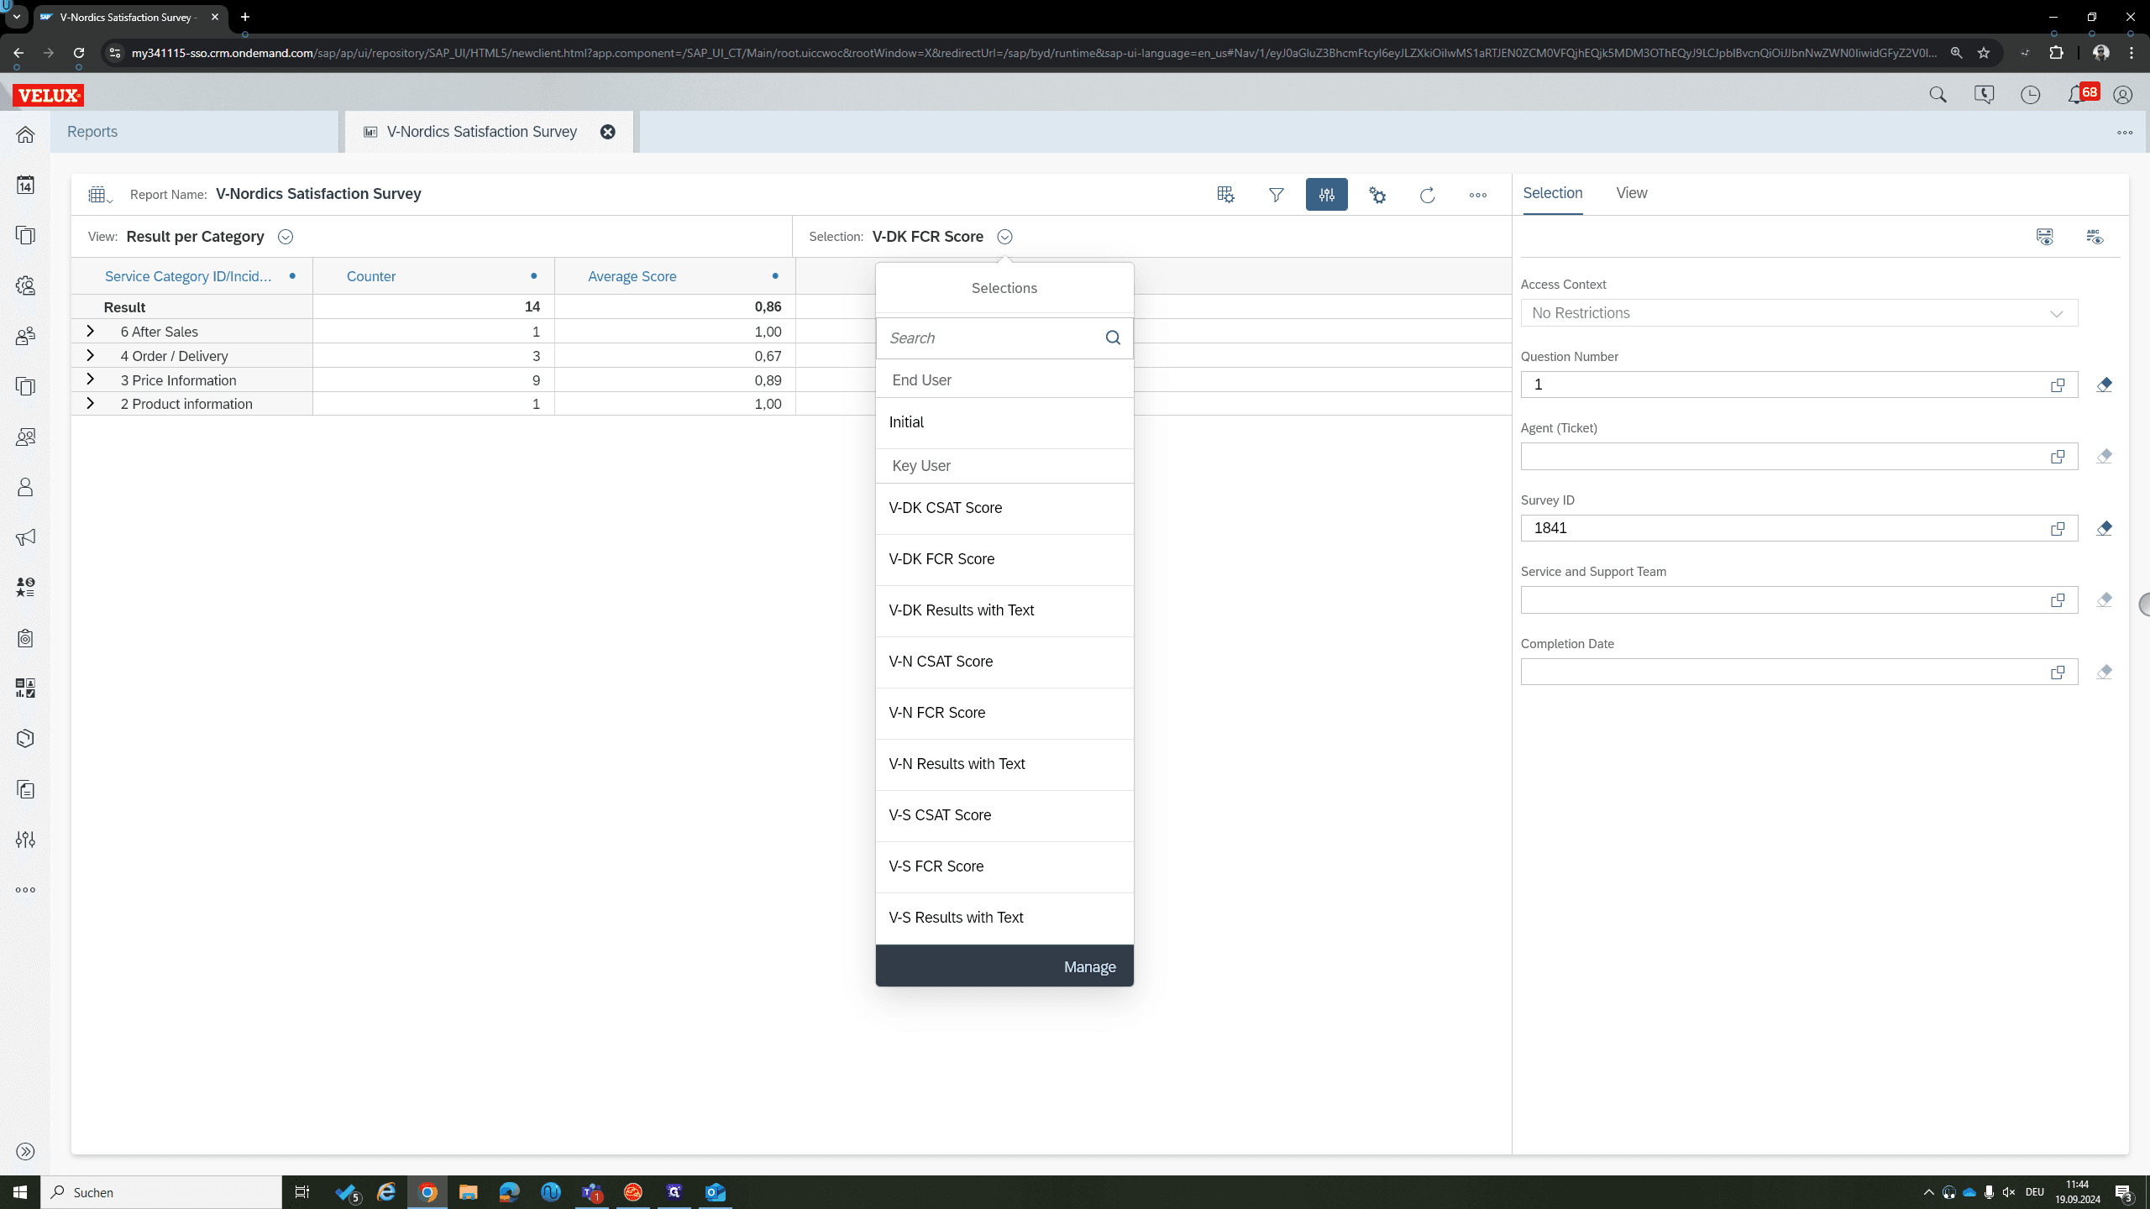2150x1209 pixels.
Task: Open value help for Question Number field
Action: pyautogui.click(x=2058, y=385)
